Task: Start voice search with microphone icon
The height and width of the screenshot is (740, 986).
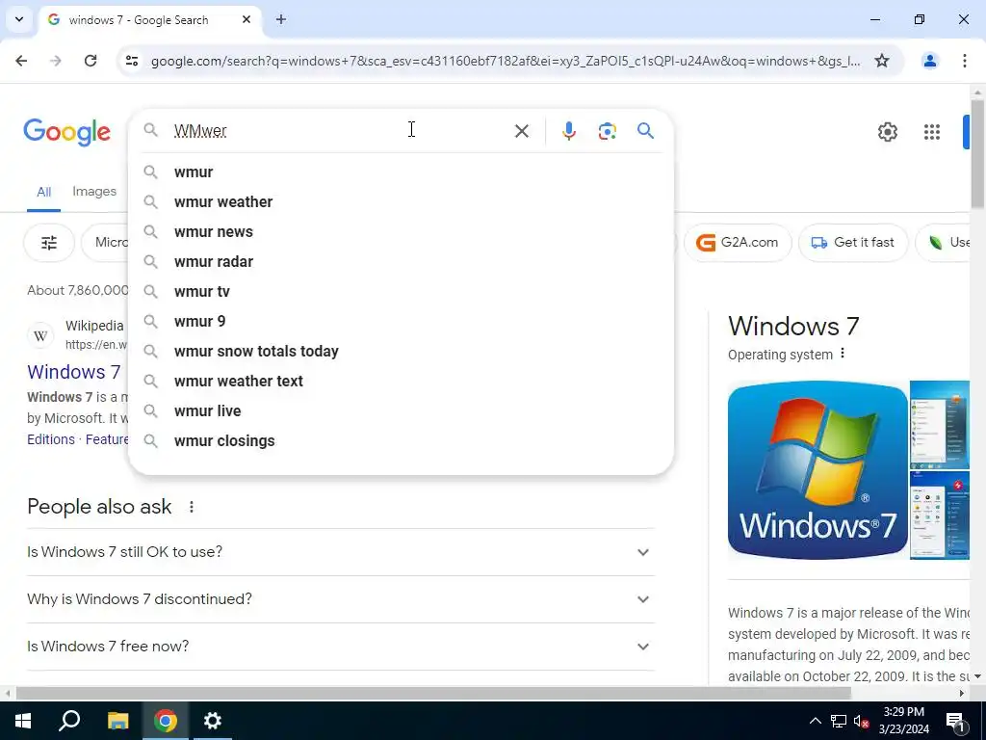Action: tap(568, 131)
